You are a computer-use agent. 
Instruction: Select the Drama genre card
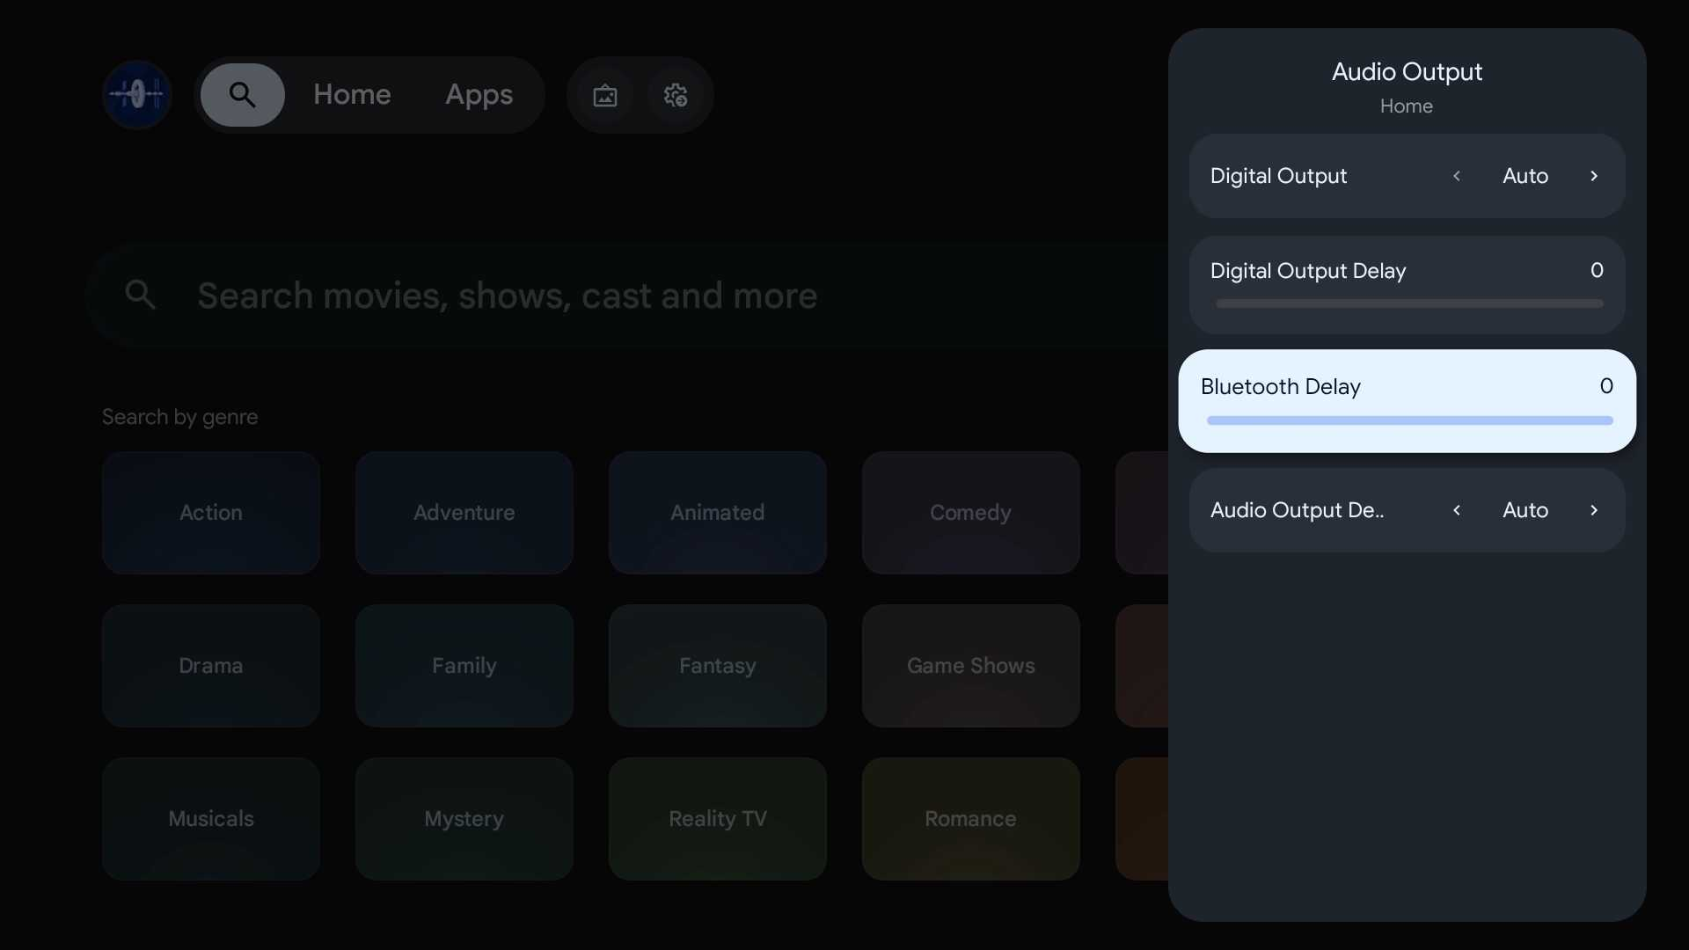210,666
